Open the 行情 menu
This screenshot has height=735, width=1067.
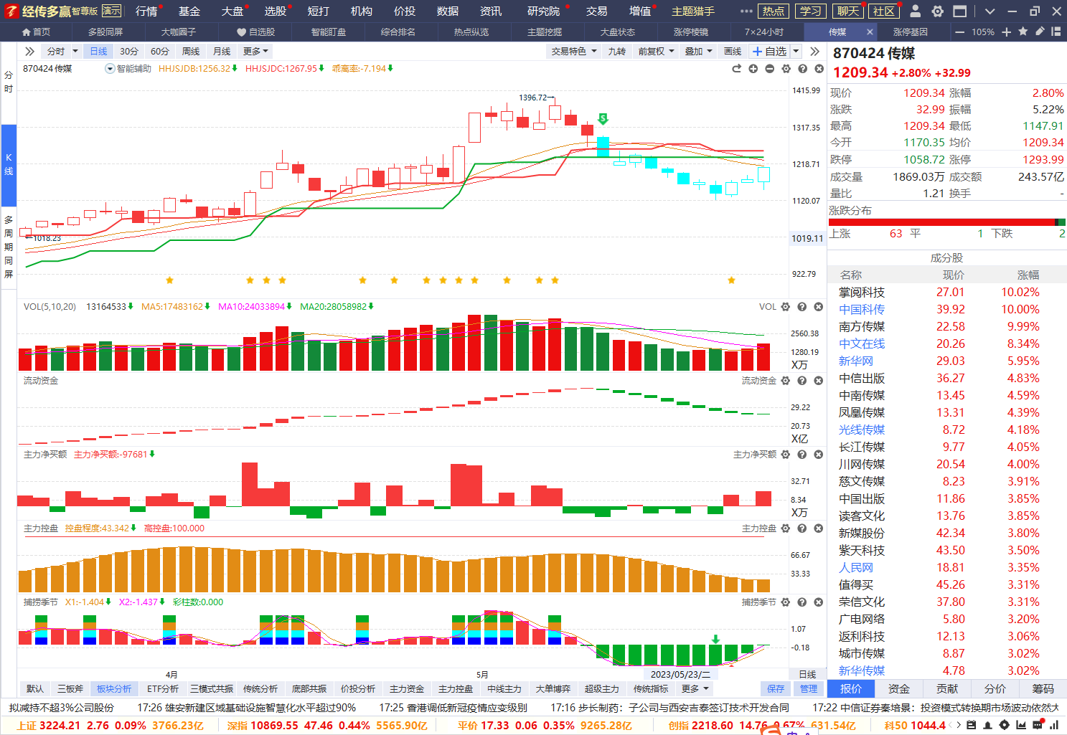pyautogui.click(x=146, y=11)
